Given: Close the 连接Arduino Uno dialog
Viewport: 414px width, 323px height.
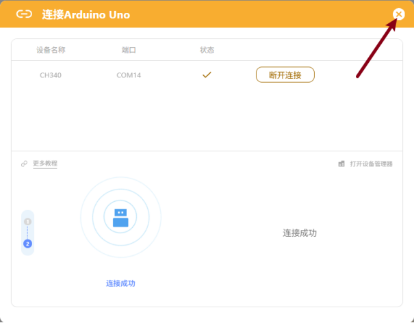Looking at the screenshot, I should [x=398, y=14].
